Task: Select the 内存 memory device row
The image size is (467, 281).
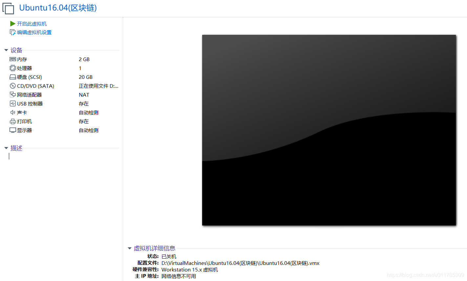Action: [64, 59]
